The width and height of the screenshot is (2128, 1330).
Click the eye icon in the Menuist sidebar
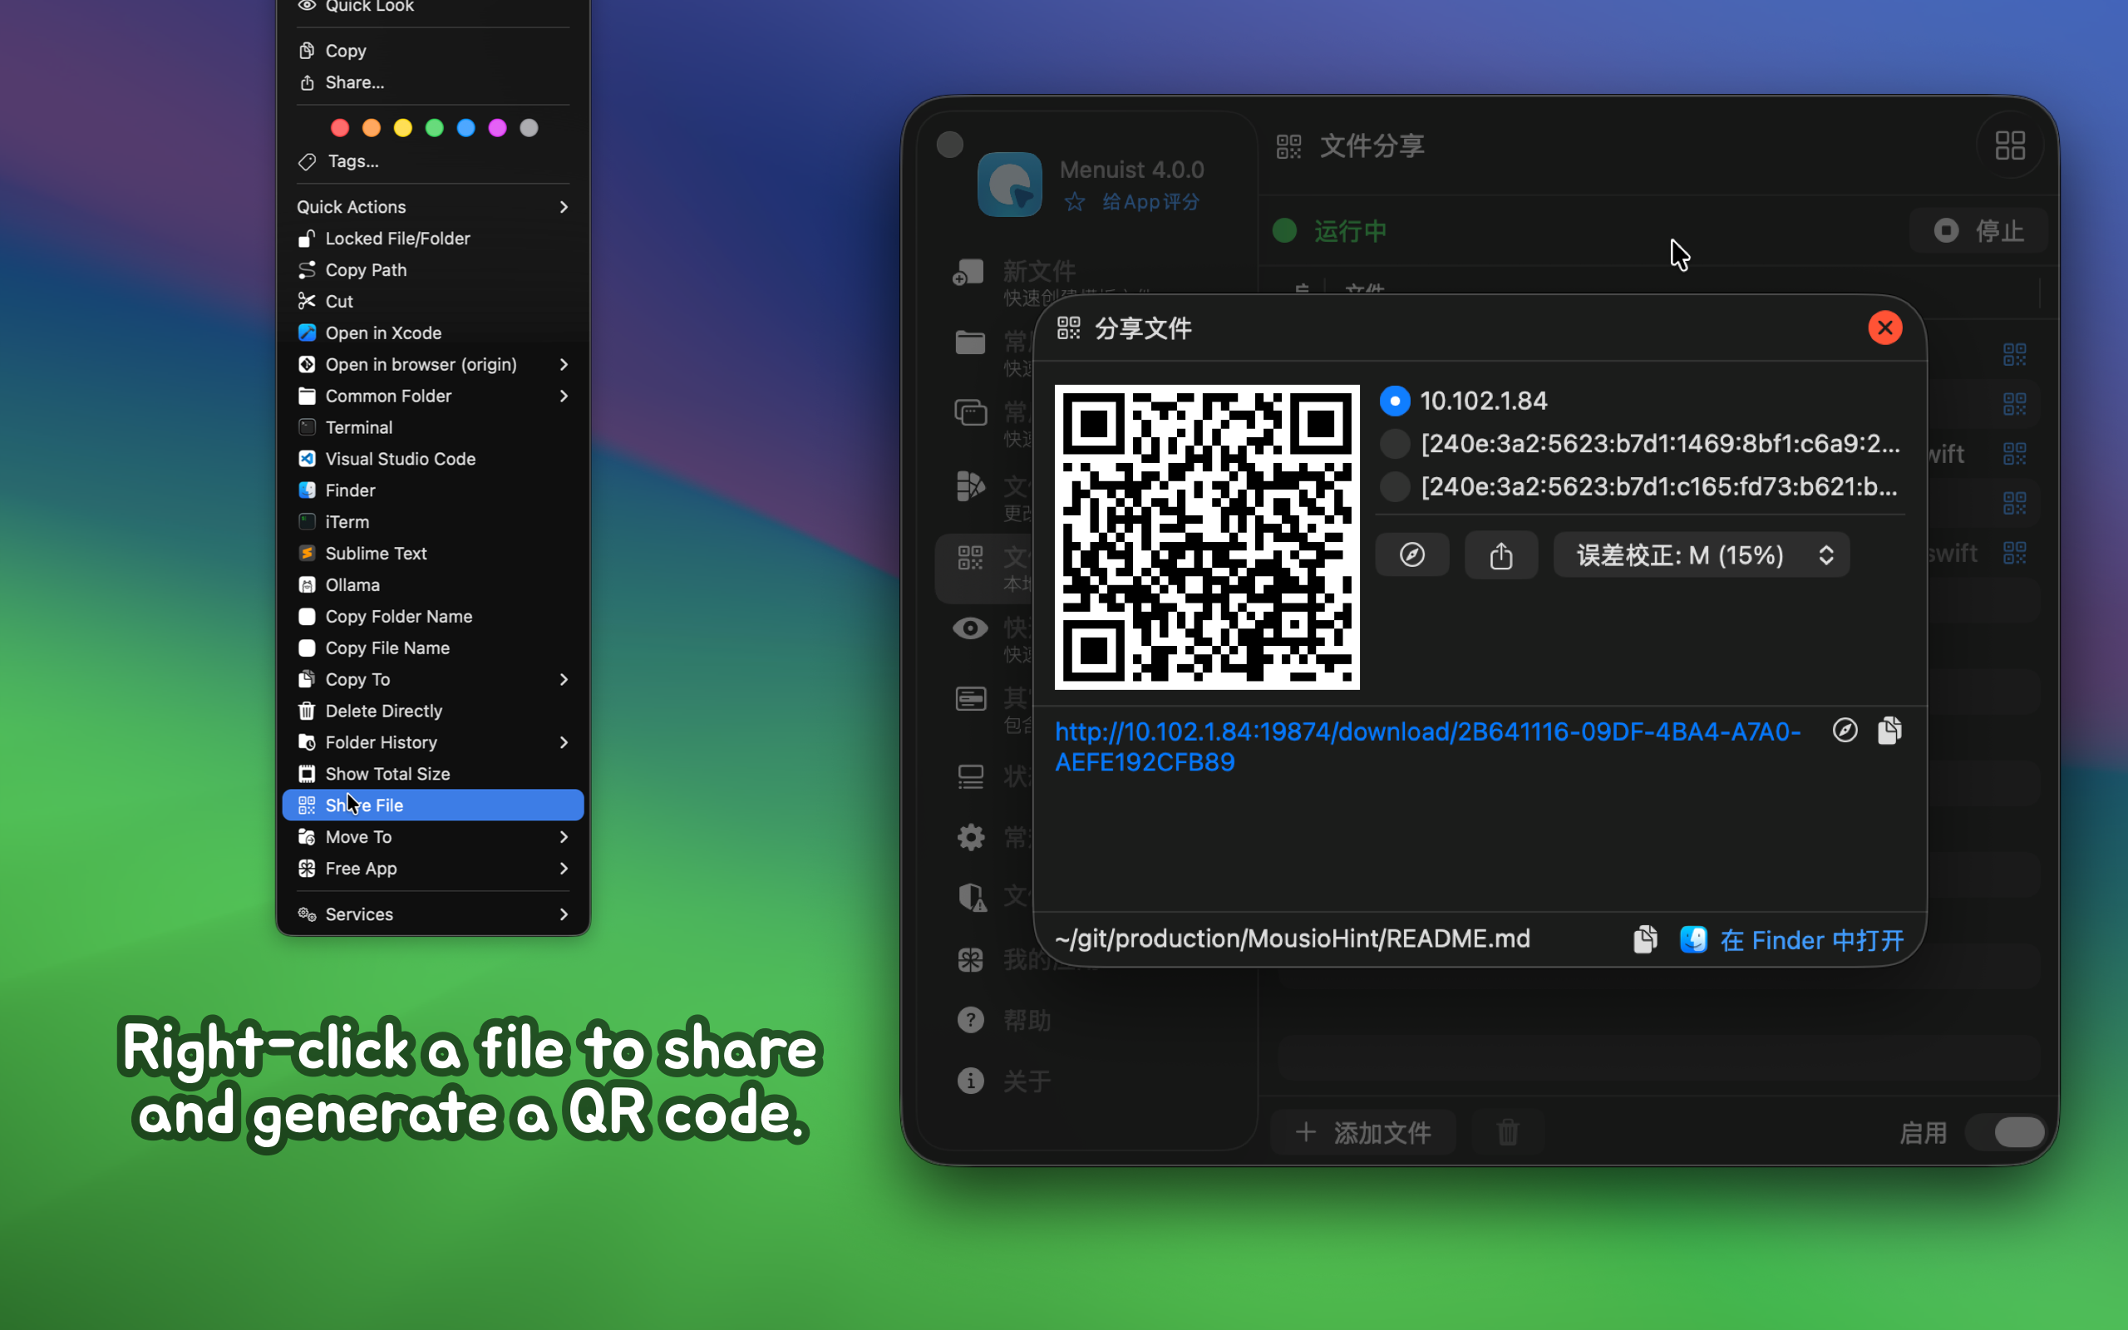click(x=970, y=628)
